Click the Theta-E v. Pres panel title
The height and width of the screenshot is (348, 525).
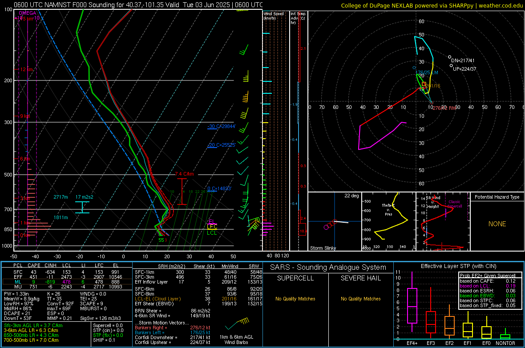coord(388,209)
